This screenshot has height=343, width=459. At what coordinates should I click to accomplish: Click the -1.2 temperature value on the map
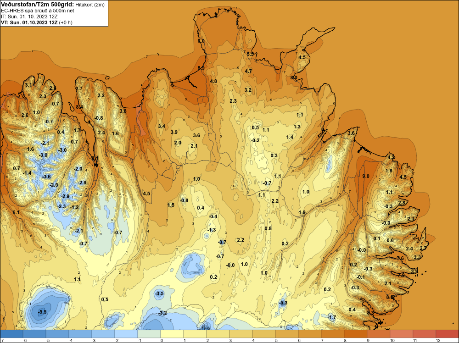coord(74,207)
